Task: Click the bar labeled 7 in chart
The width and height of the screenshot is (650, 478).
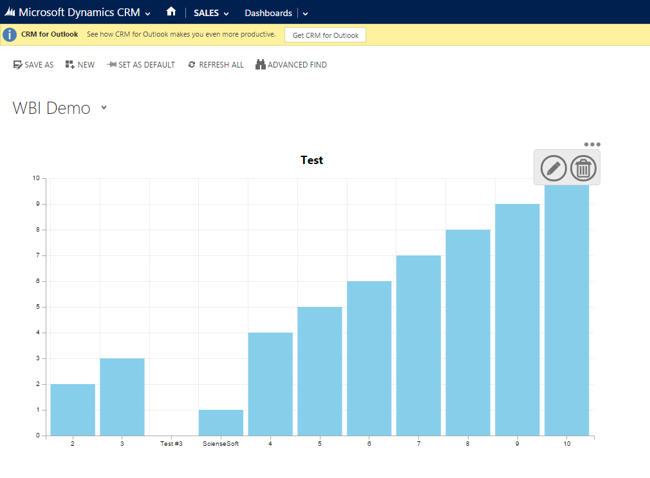Action: (418, 345)
